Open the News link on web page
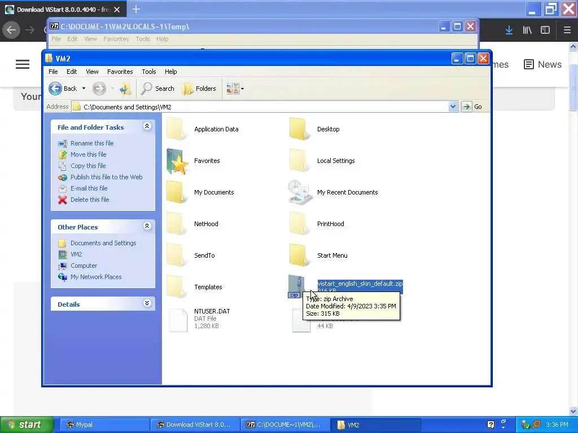The height and width of the screenshot is (433, 578). [x=542, y=64]
